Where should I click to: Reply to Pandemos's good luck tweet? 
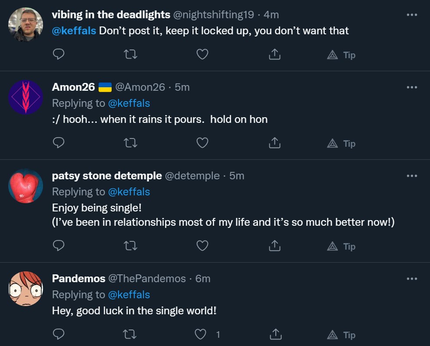[x=59, y=335]
